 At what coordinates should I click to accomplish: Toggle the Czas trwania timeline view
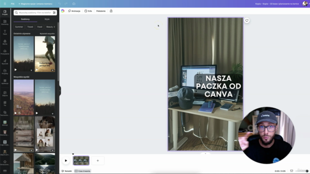pyautogui.click(x=82, y=171)
